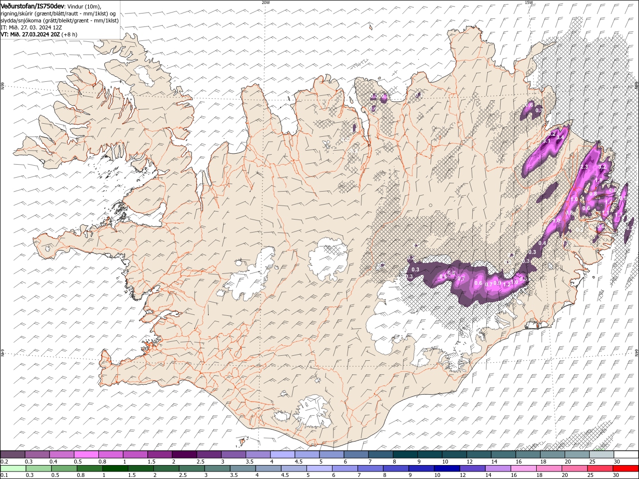639x479 pixels.
Task: Pick the 0.4 swatch in upper snow legend
Action: [x=61, y=455]
